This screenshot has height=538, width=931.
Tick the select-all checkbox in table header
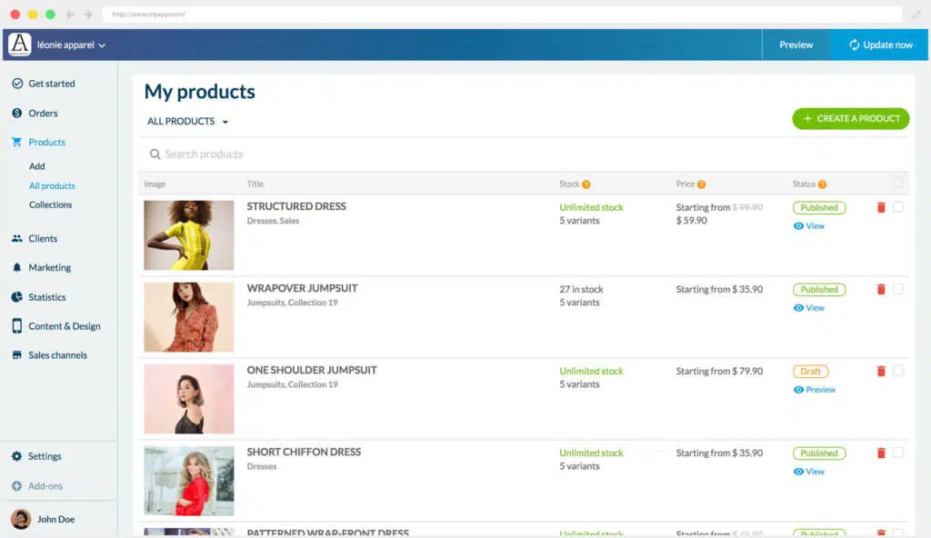(898, 183)
